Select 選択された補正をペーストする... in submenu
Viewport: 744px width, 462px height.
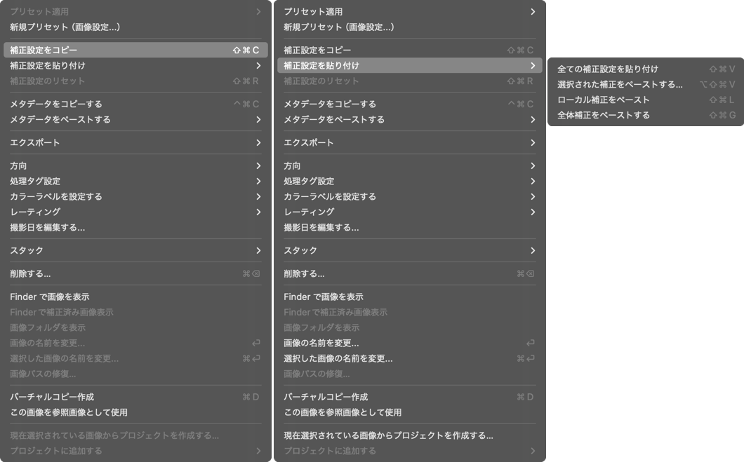tap(646, 84)
